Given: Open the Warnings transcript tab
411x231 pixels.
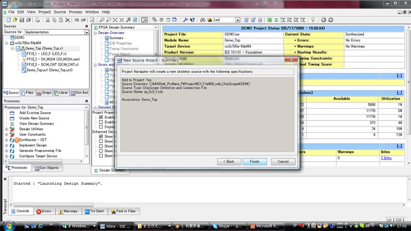Looking at the screenshot, I should pyautogui.click(x=68, y=211).
